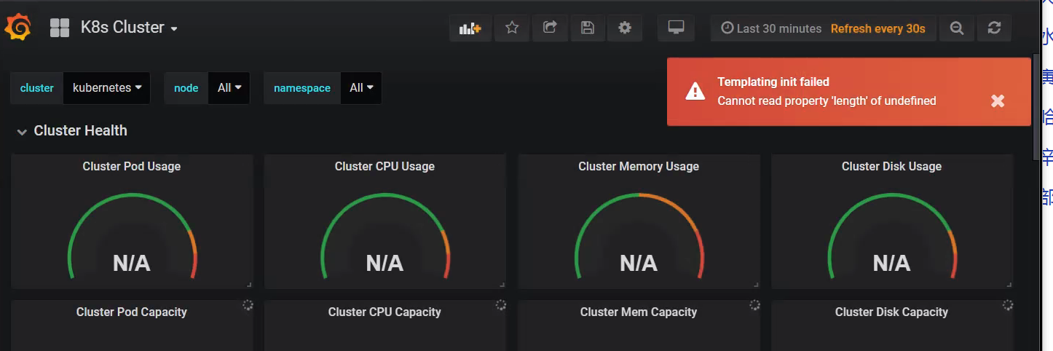Grab the Cluster Memory Usage resize handle
This screenshot has width=1053, height=351.
coord(756,285)
